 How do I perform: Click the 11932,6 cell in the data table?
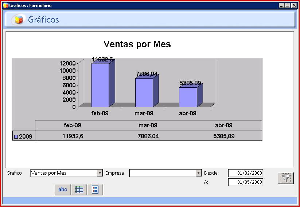click(x=73, y=136)
